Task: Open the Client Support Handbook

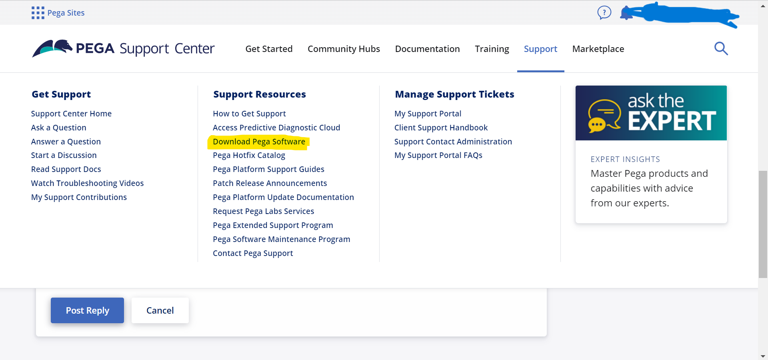Action: pos(441,127)
